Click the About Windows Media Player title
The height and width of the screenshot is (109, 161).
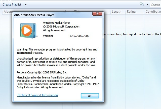34,15
